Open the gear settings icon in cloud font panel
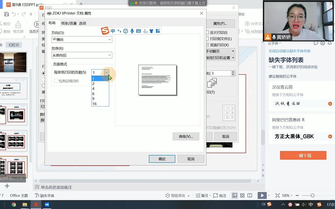This screenshot has width=335, height=209. [x=322, y=43]
